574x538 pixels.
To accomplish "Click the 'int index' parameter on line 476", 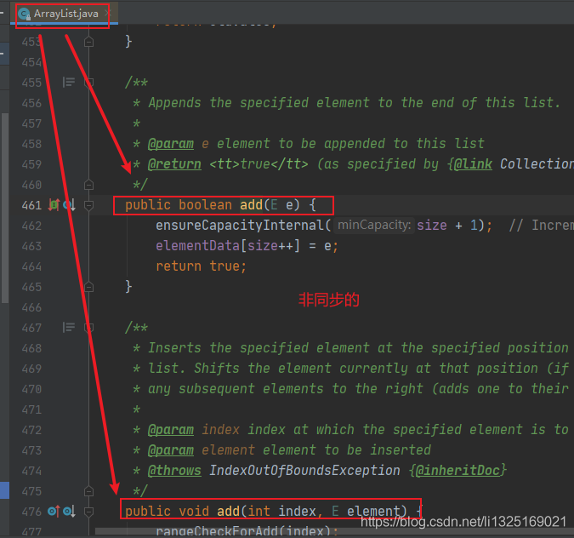I will tap(281, 512).
